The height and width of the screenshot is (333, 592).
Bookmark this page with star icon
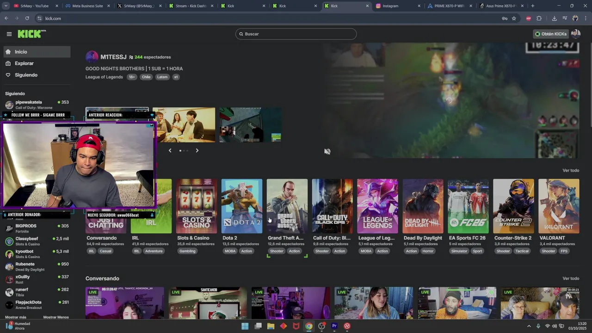pyautogui.click(x=514, y=18)
